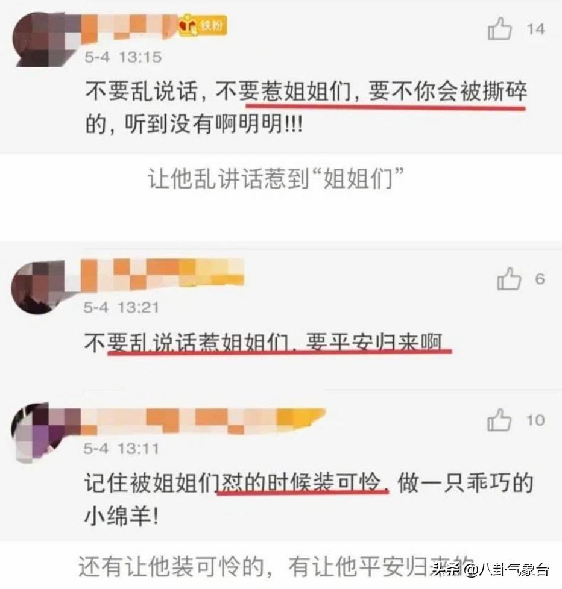Click the like count 10

click(x=535, y=420)
